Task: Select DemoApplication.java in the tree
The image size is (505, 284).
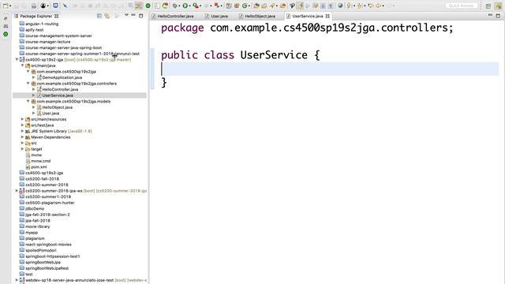Action: [62, 77]
